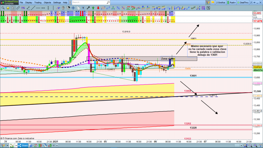263x148 pixels.
Task: Select the text box T tool
Action: click(83, 8)
